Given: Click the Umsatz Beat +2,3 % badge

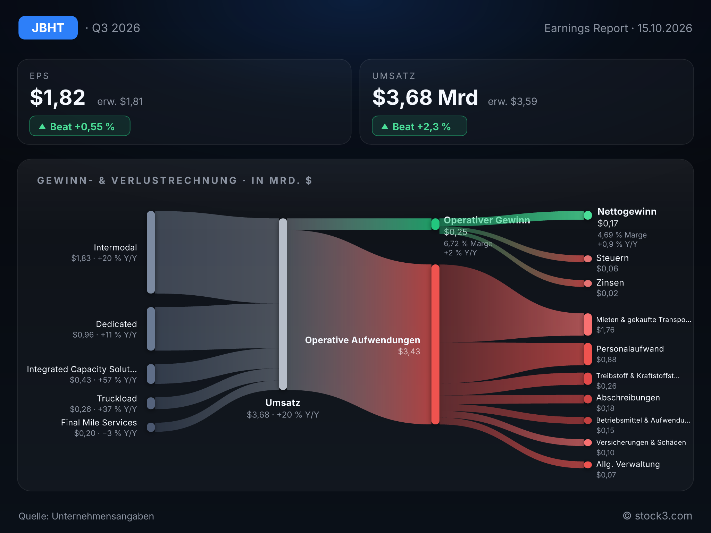Looking at the screenshot, I should 419,126.
